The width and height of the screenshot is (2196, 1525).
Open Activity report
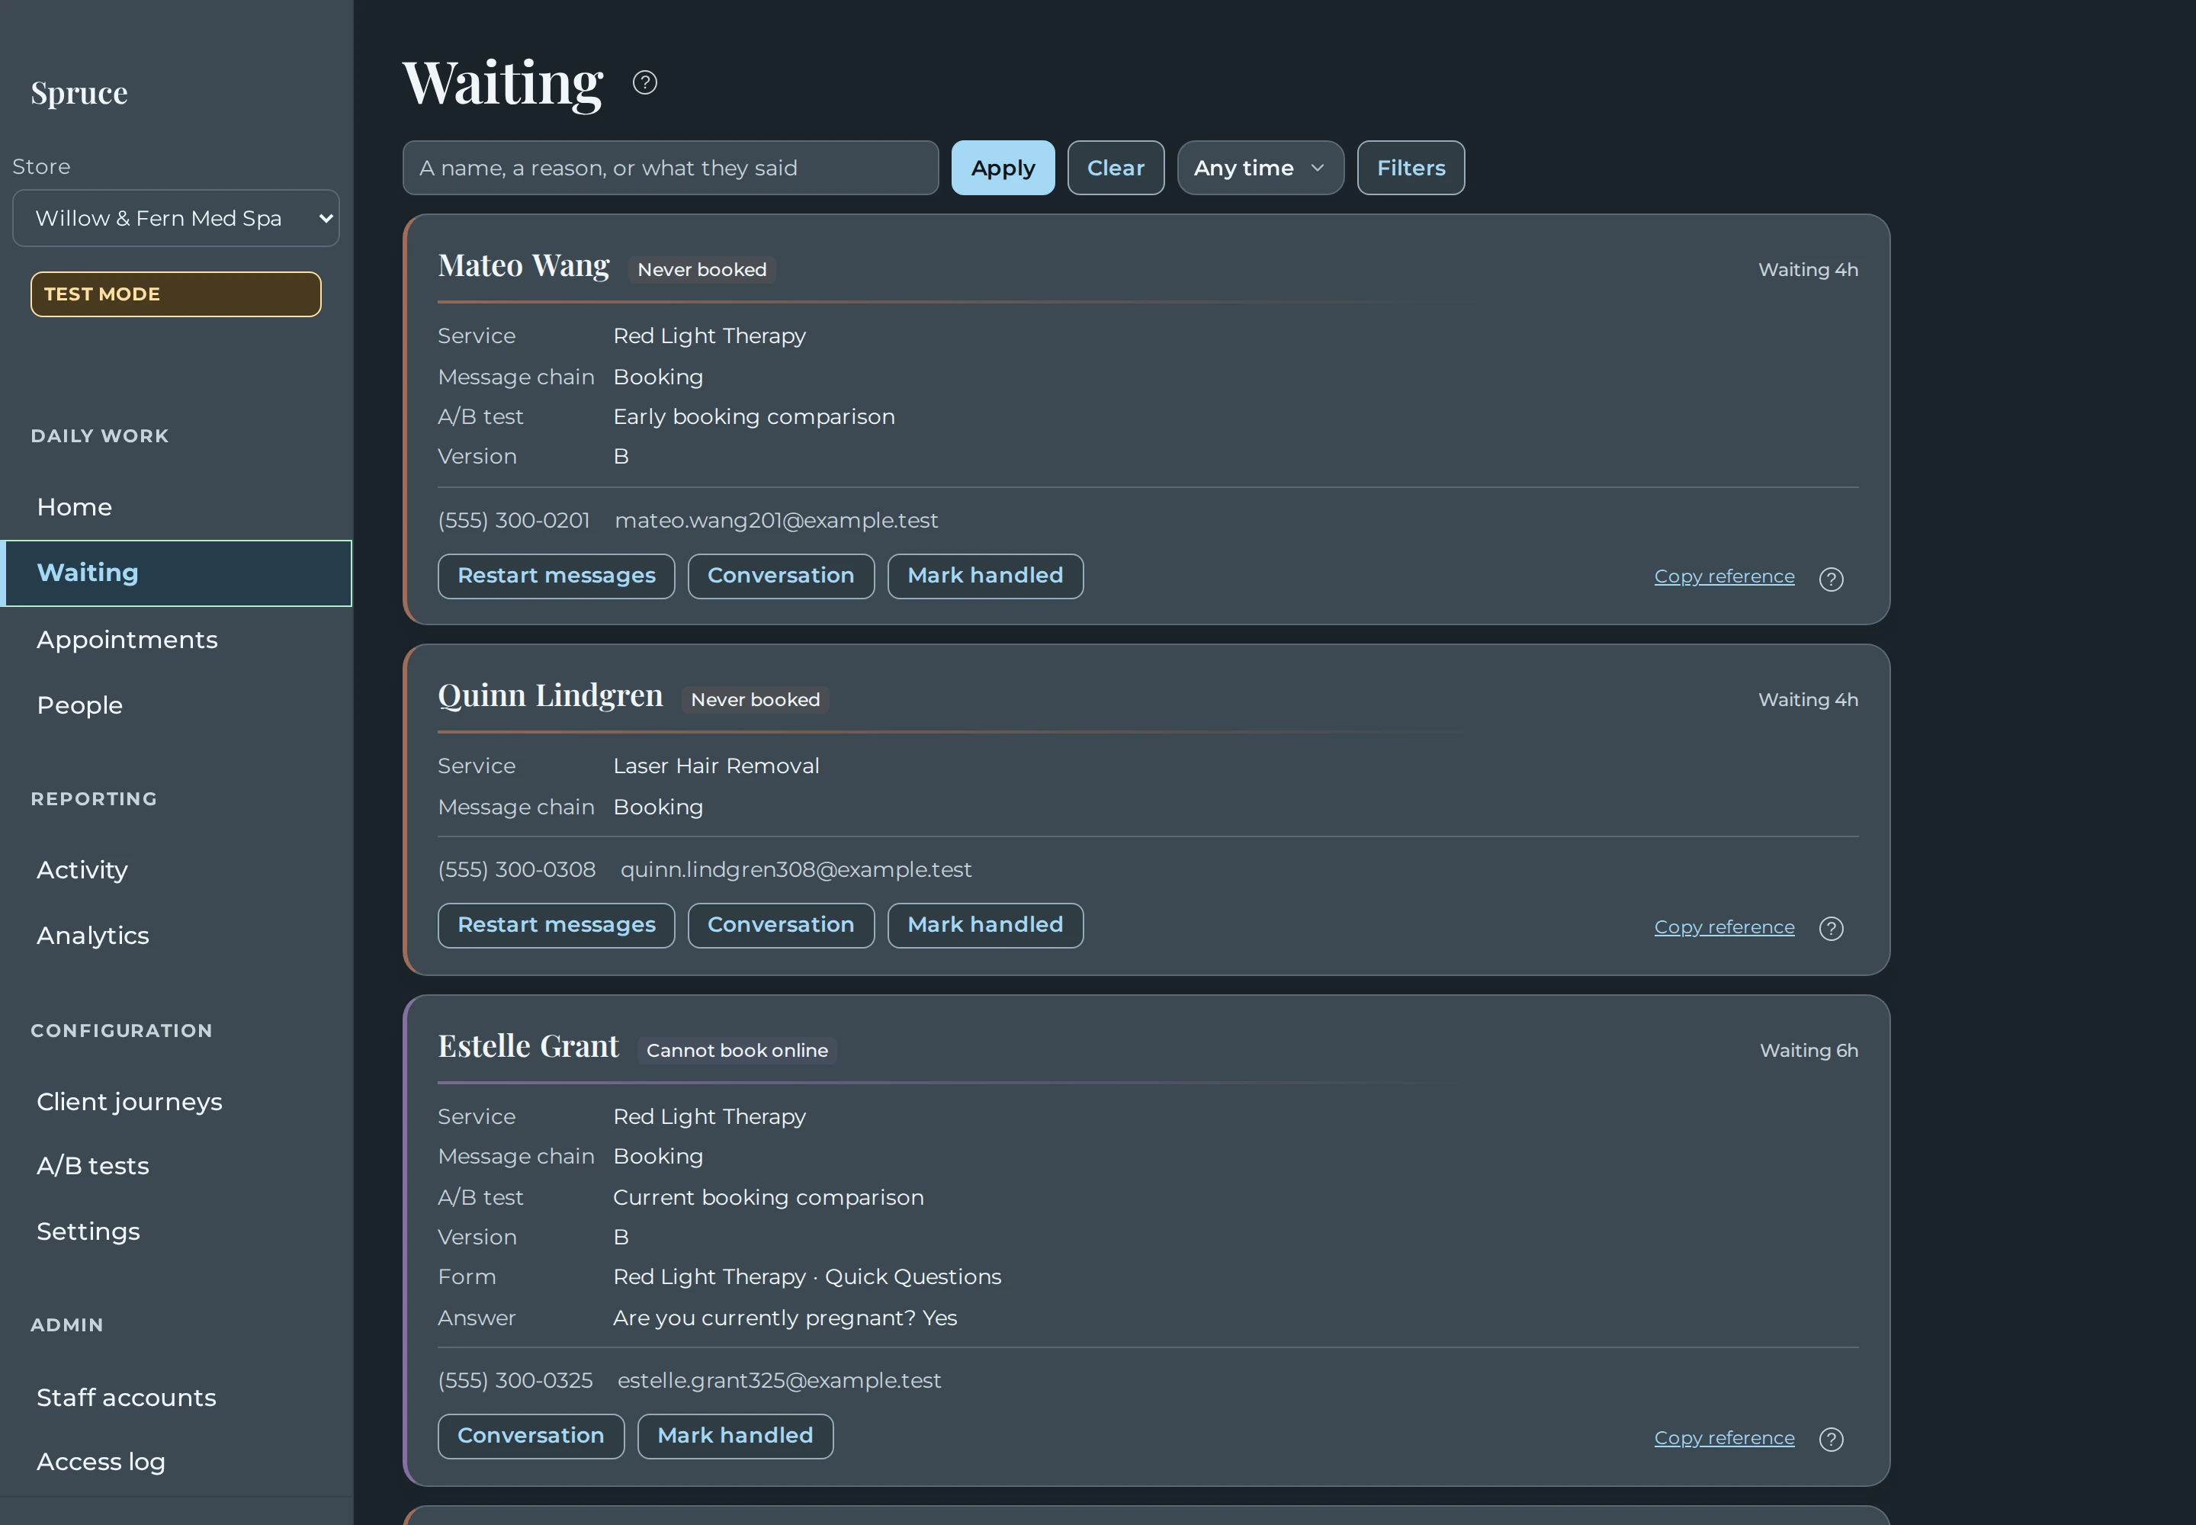[x=176, y=871]
